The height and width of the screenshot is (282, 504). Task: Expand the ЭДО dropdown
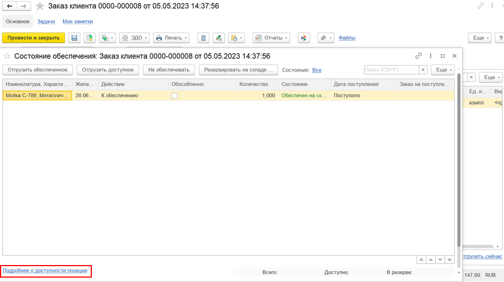pyautogui.click(x=133, y=38)
